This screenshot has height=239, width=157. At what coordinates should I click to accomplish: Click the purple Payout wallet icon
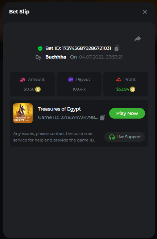71,79
